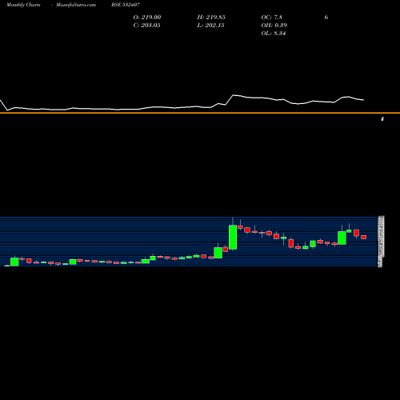Click the tallest green candlestick on the chart
Image resolution: width=400 pixels, height=400 pixels.
[x=233, y=237]
